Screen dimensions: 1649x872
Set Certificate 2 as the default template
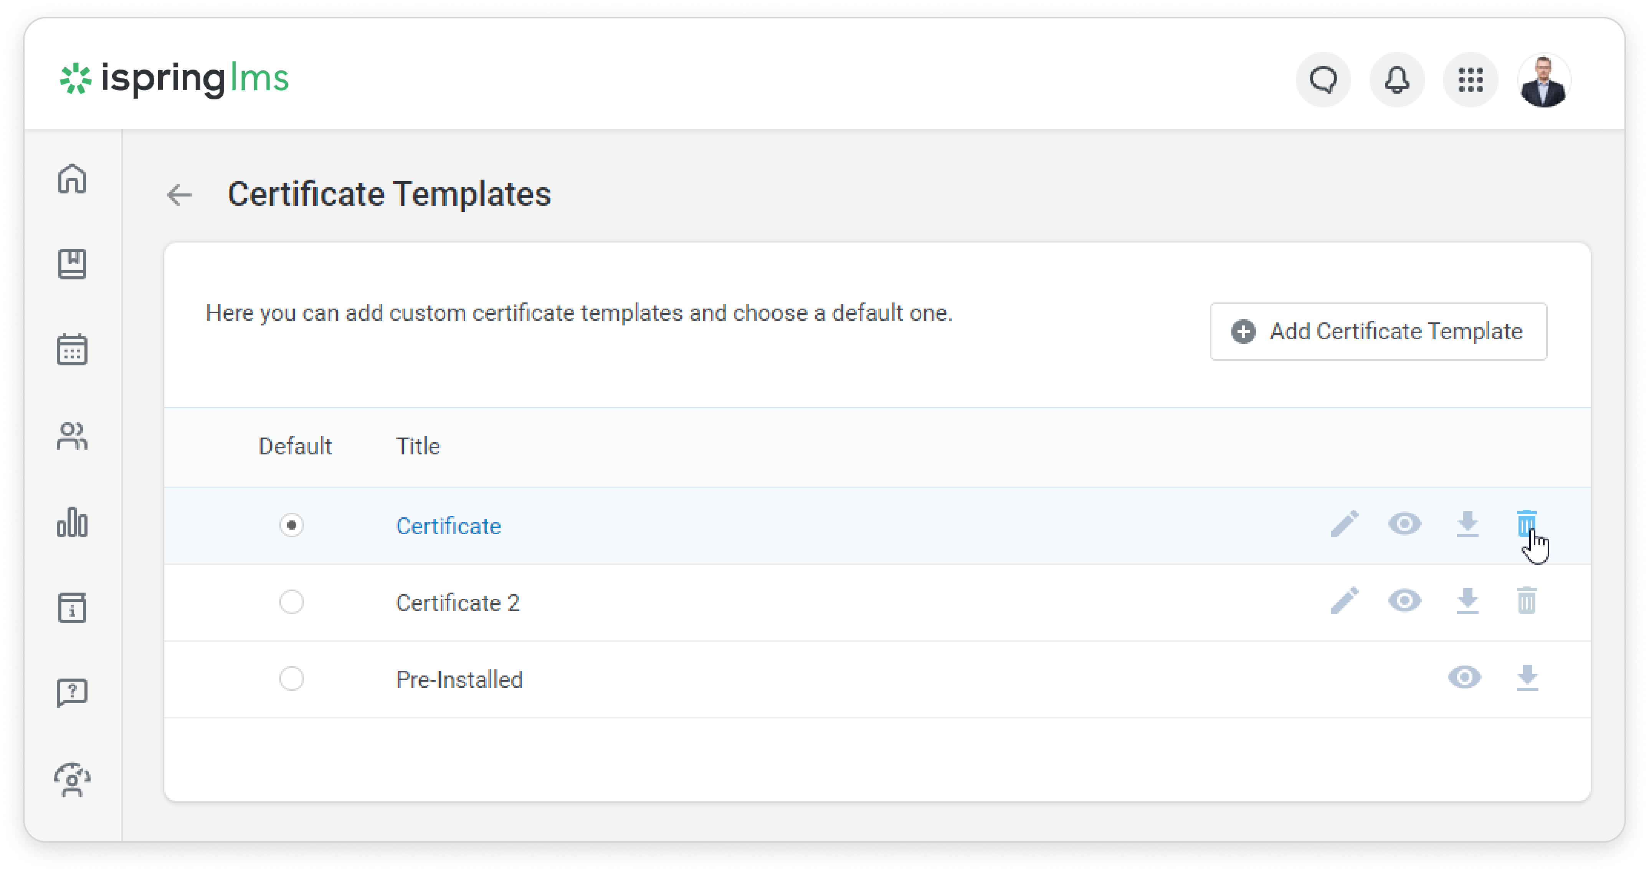pos(291,602)
